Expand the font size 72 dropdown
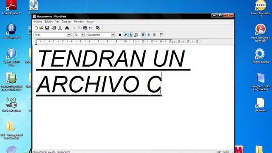 pyautogui.click(x=83, y=35)
